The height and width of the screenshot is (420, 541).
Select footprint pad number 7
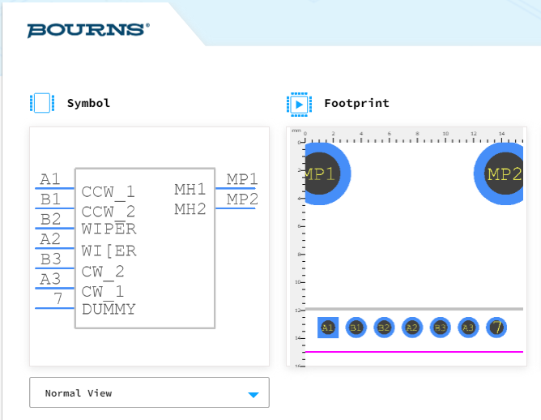pyautogui.click(x=496, y=328)
